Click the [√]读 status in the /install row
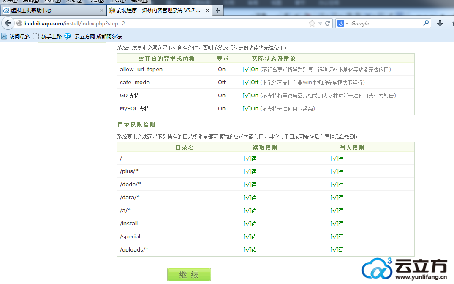This screenshot has height=284, width=454. point(250,224)
